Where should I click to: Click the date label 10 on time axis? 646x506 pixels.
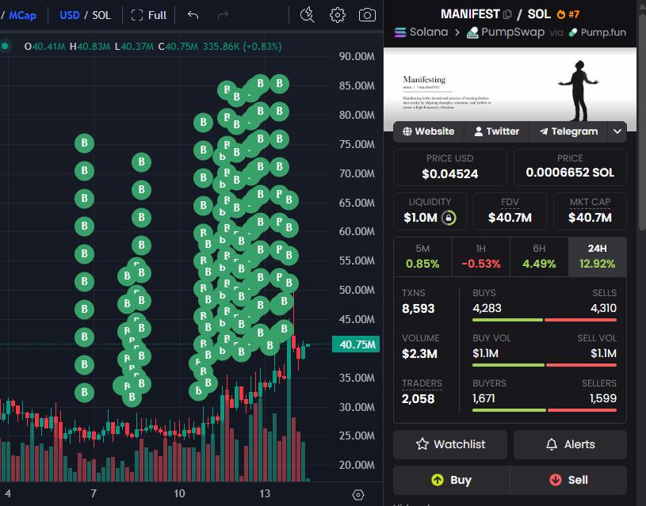coord(179,493)
